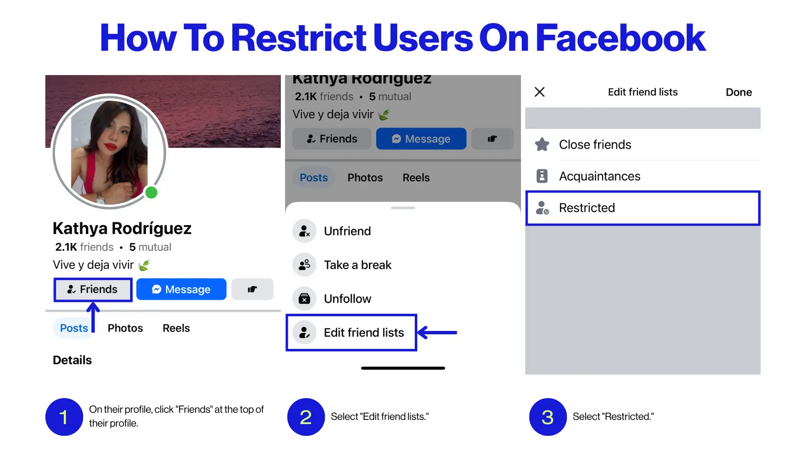Click the X to close Edit friend lists
Screen dimensions: 806x453
539,92
